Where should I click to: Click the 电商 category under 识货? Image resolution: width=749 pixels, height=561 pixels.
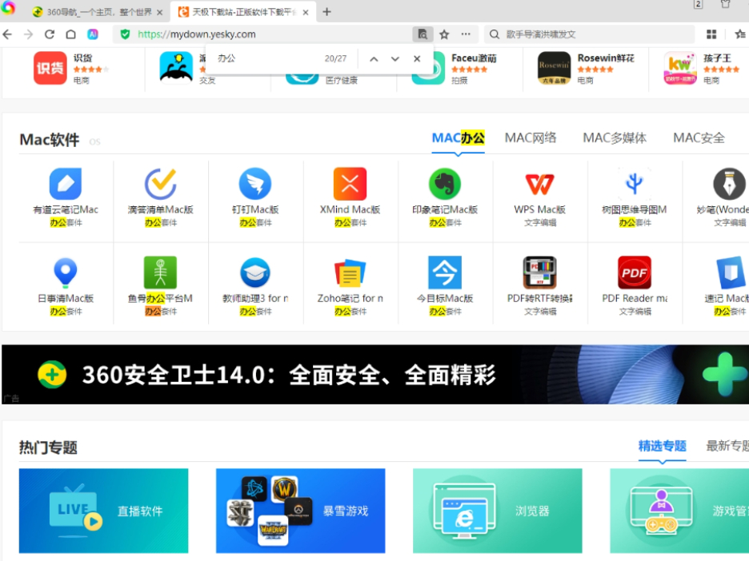(x=81, y=80)
